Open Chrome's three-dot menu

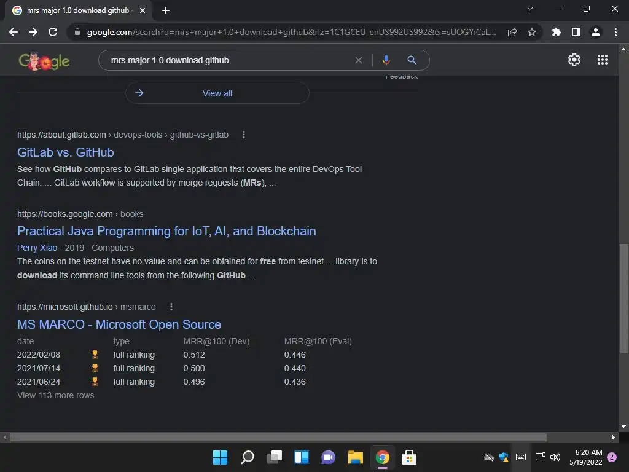(x=615, y=32)
